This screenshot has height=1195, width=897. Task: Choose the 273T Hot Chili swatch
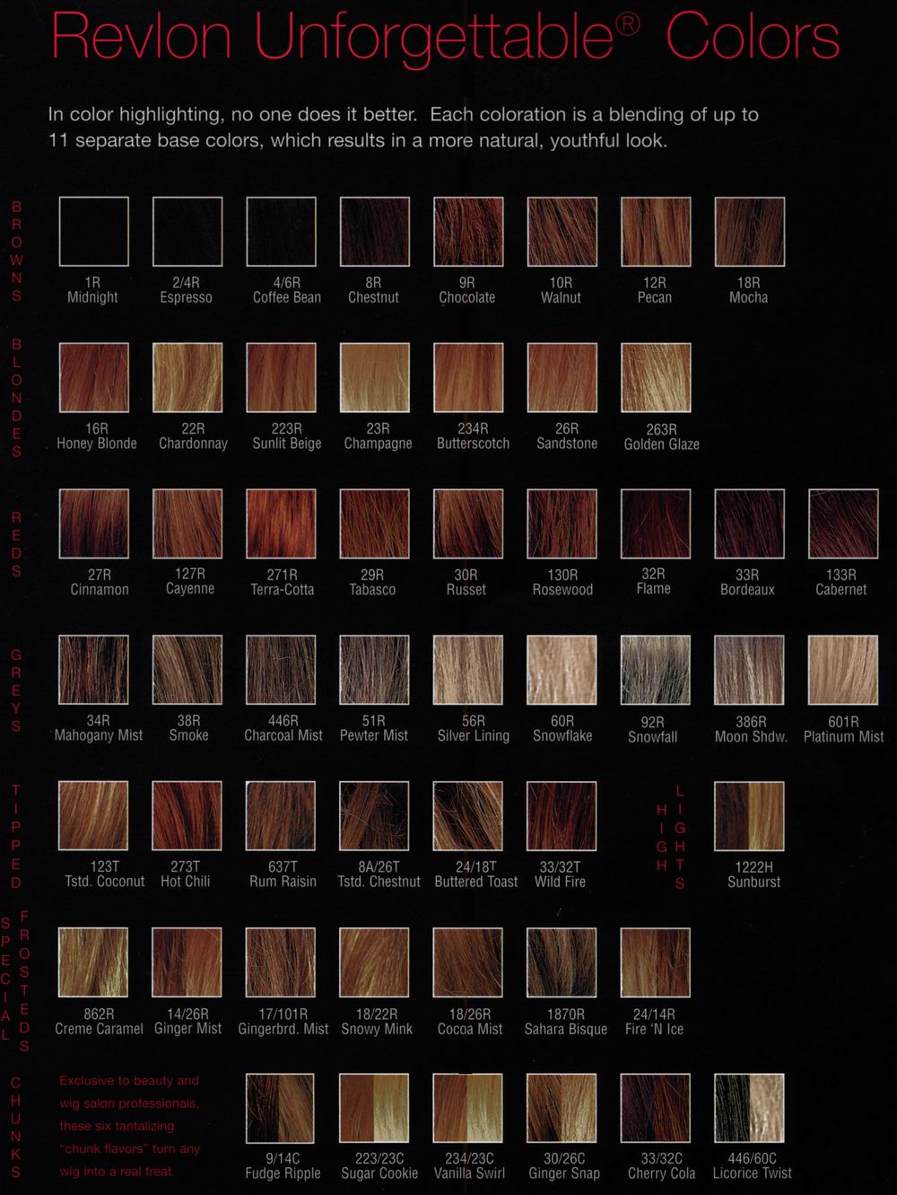(x=187, y=816)
